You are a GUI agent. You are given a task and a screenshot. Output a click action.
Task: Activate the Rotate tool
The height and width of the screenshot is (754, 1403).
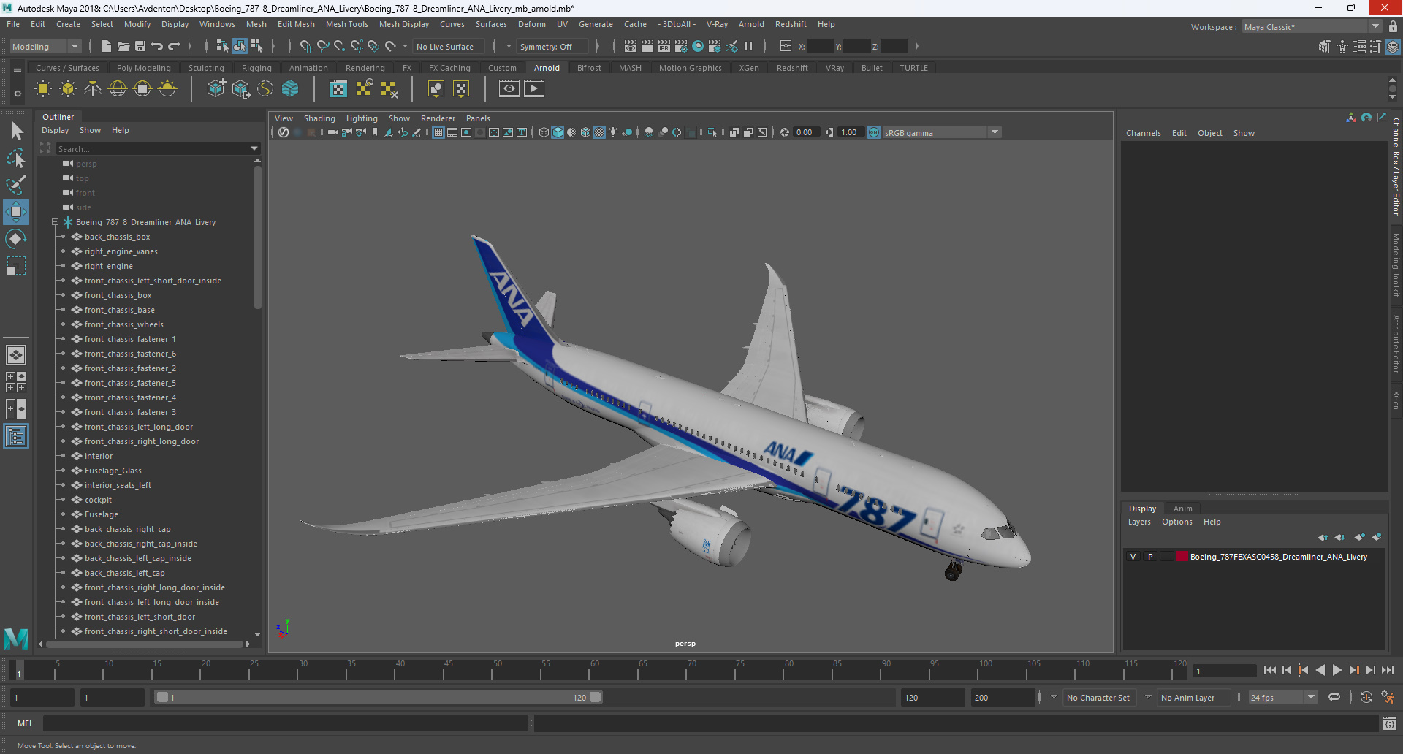16,239
